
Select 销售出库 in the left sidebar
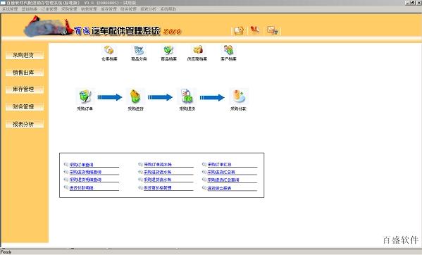pos(24,73)
